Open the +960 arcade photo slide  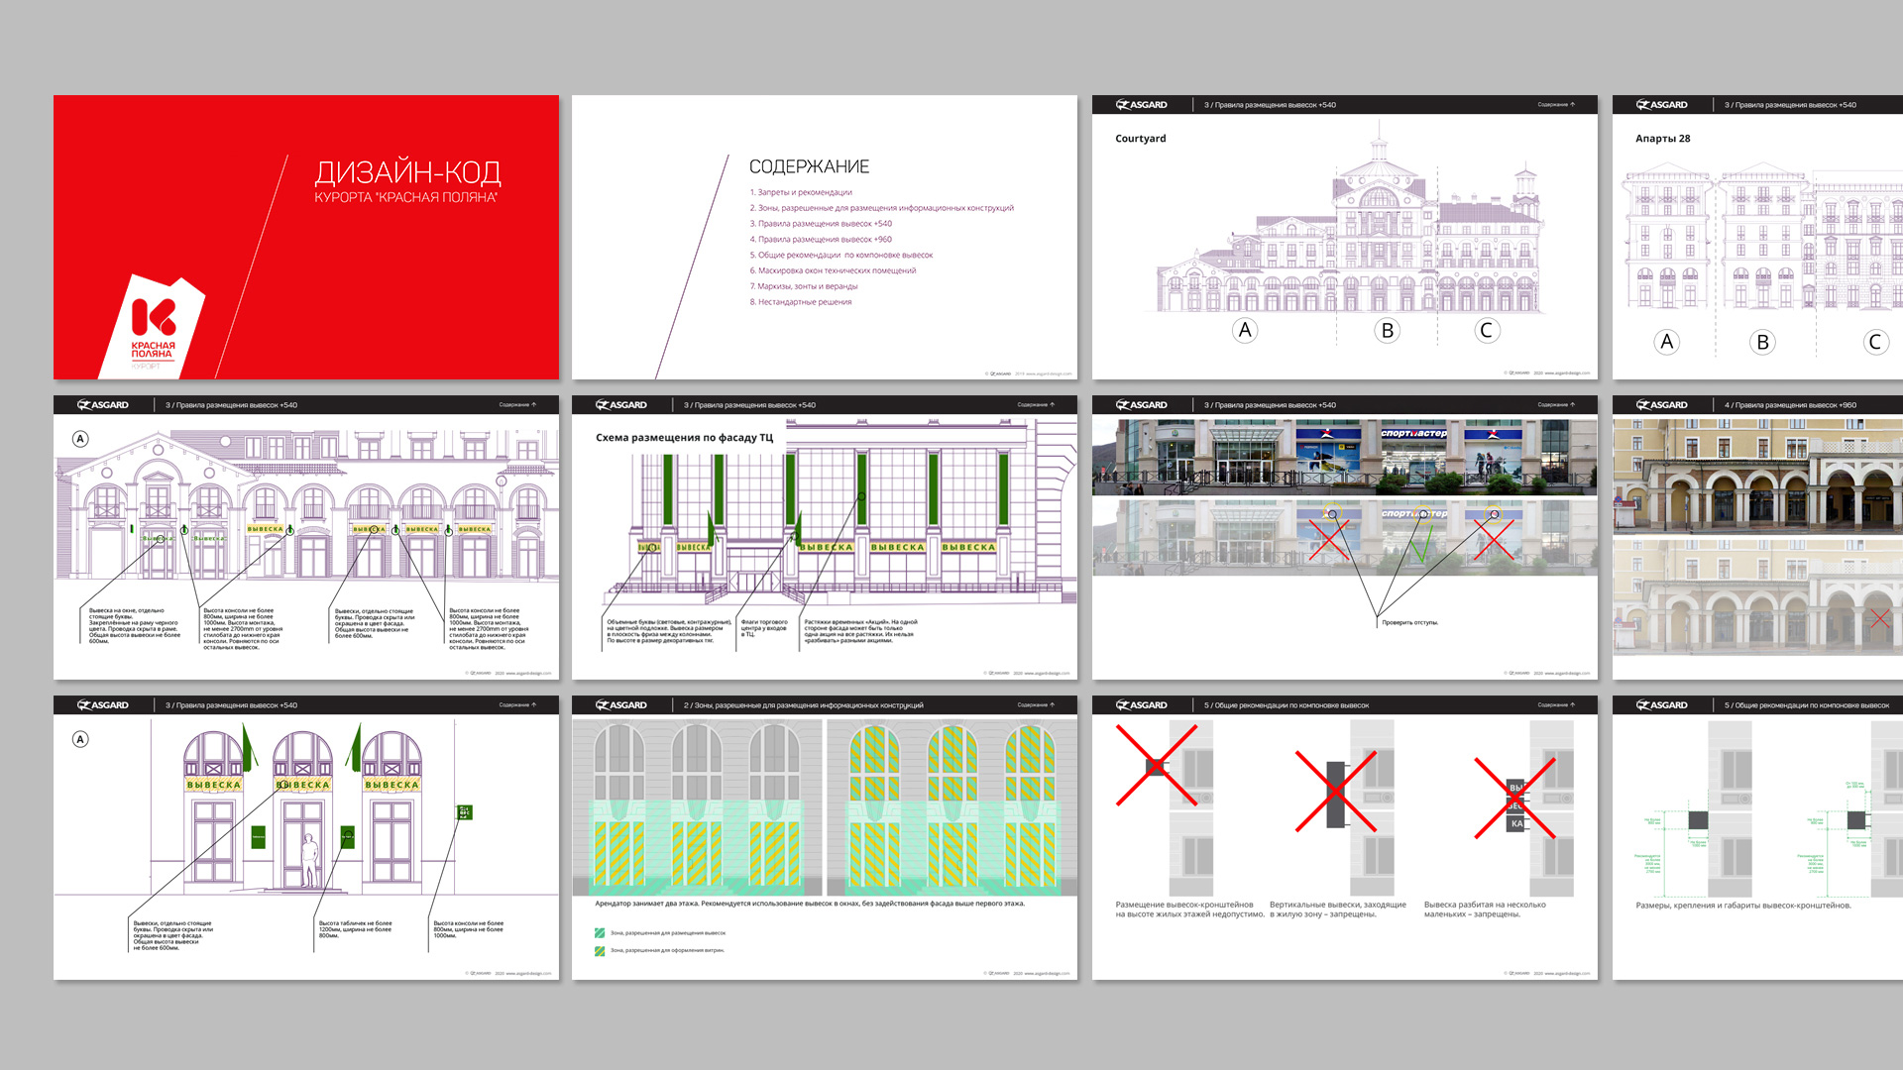tap(1757, 537)
